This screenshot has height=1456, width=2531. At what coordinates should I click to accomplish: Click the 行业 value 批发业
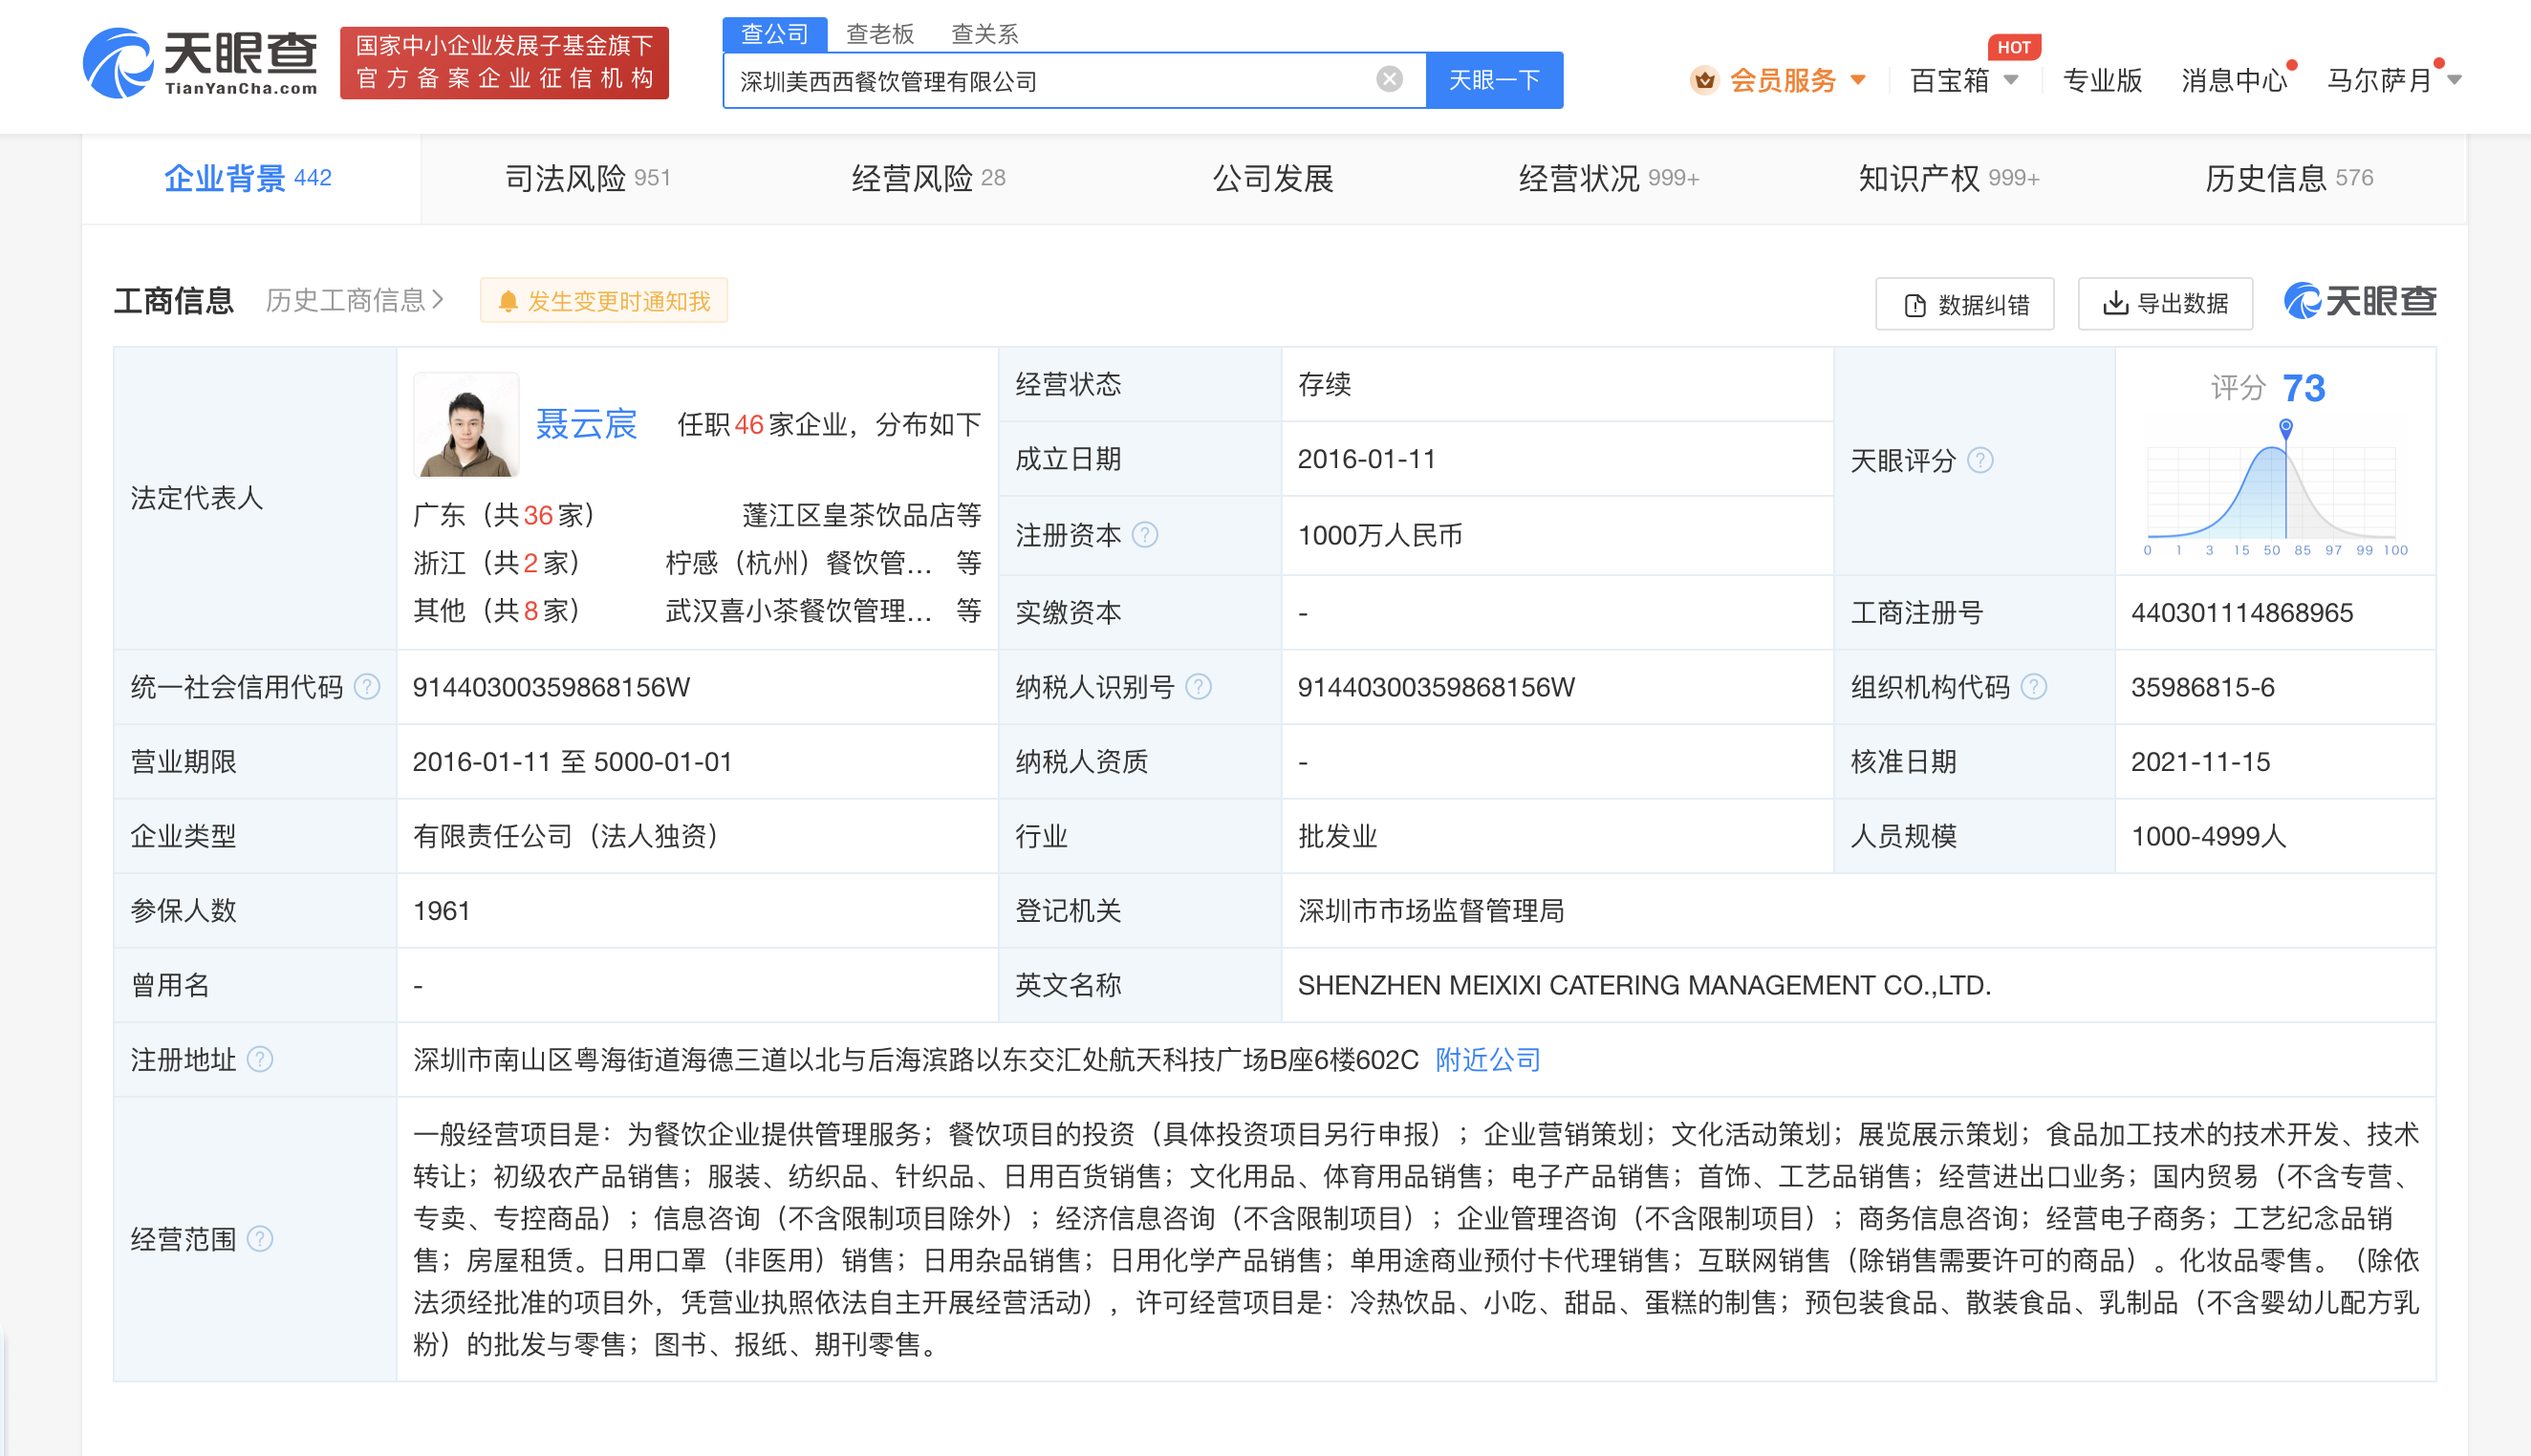click(x=1337, y=836)
